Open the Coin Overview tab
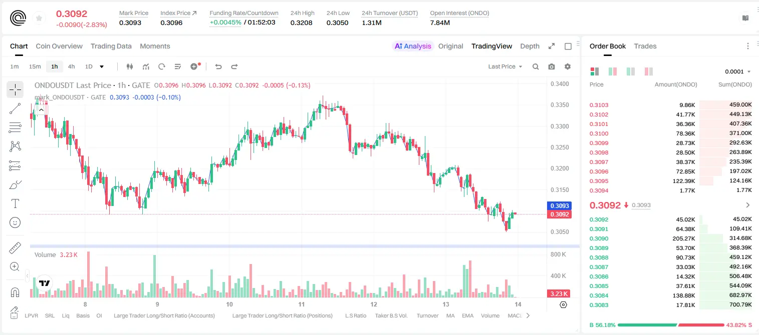 tap(59, 46)
